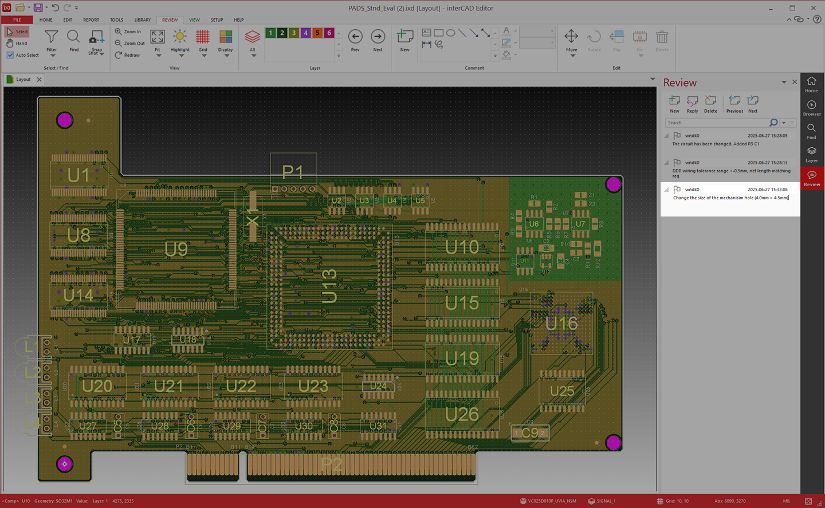Image resolution: width=825 pixels, height=508 pixels.
Task: Jump to the Previous review comment
Action: 734,104
